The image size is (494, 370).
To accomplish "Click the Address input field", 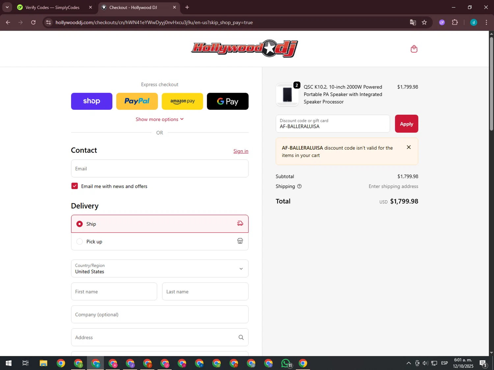I will coord(160,337).
